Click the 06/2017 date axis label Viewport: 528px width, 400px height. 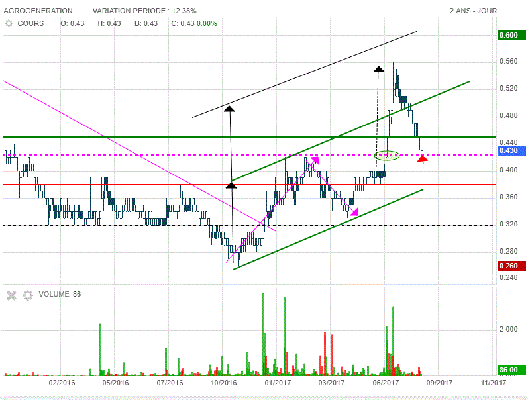pyautogui.click(x=386, y=383)
